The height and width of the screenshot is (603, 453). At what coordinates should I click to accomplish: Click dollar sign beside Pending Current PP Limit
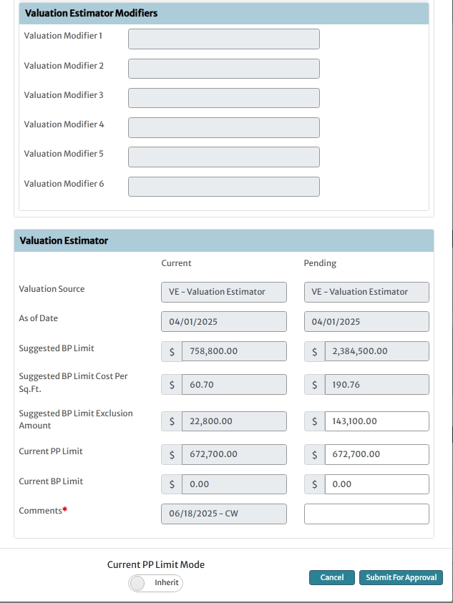[315, 454]
